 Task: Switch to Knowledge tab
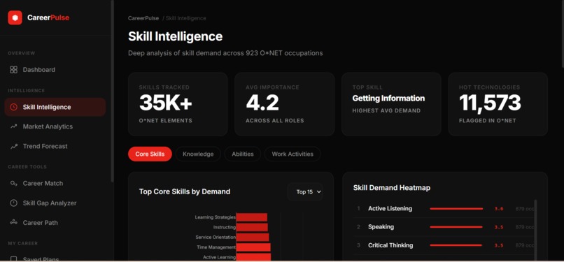198,154
